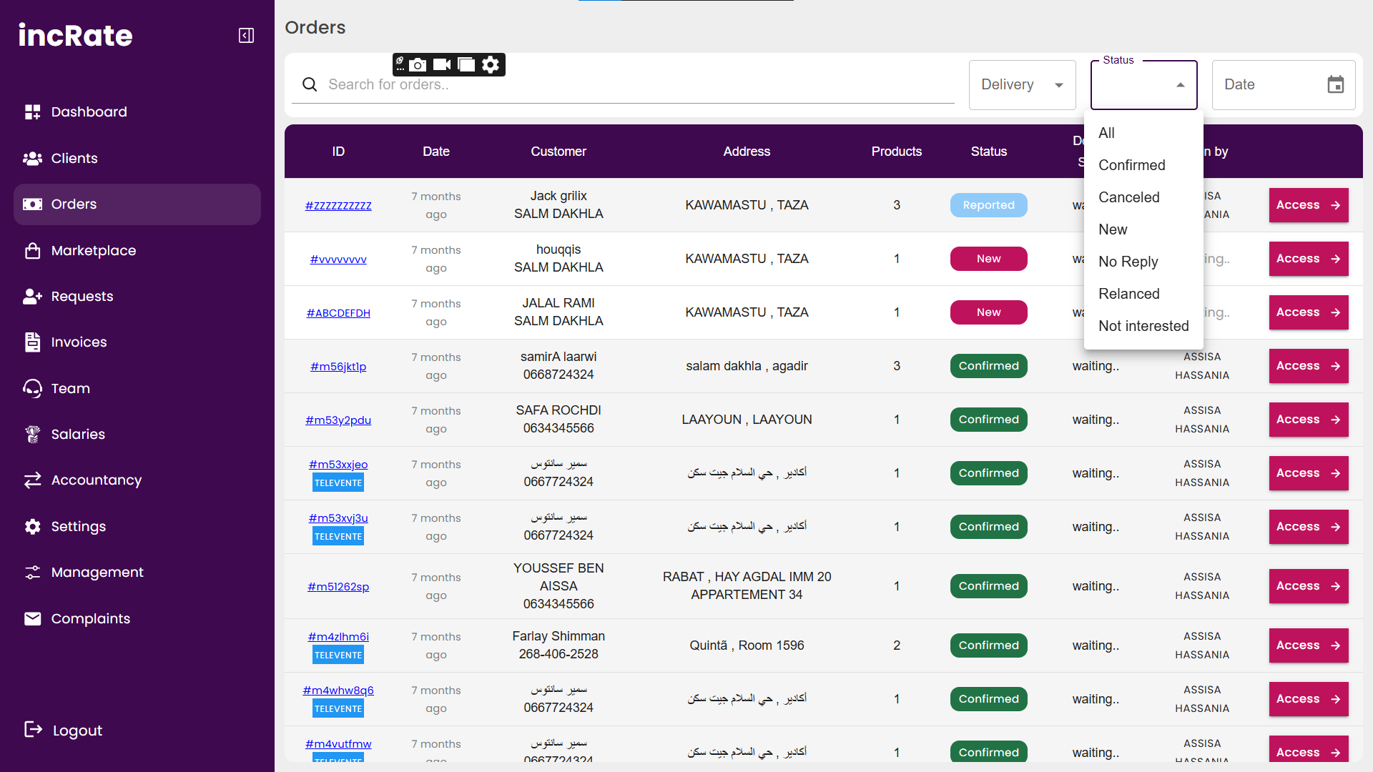Open the Delivery filter dropdown

(1022, 84)
